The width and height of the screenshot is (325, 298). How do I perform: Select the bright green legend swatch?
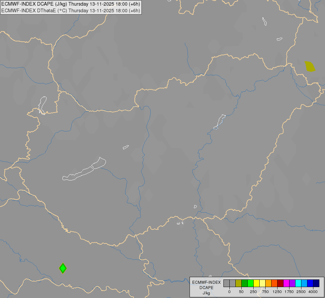250,283
